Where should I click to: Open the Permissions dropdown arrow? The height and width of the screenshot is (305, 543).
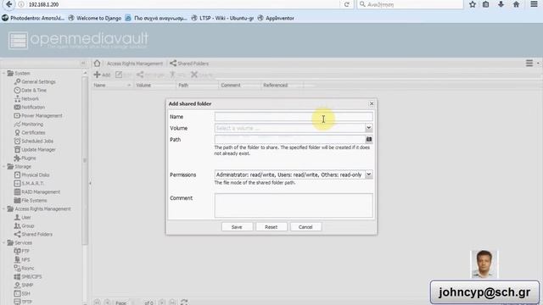coord(369,175)
